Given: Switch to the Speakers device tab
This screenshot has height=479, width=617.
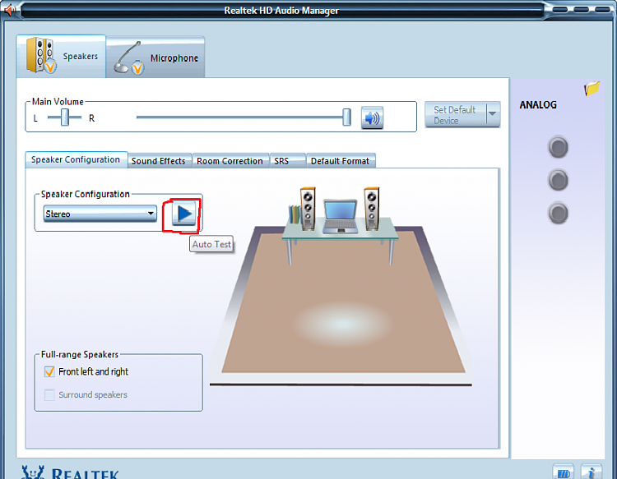Looking at the screenshot, I should pos(61,56).
